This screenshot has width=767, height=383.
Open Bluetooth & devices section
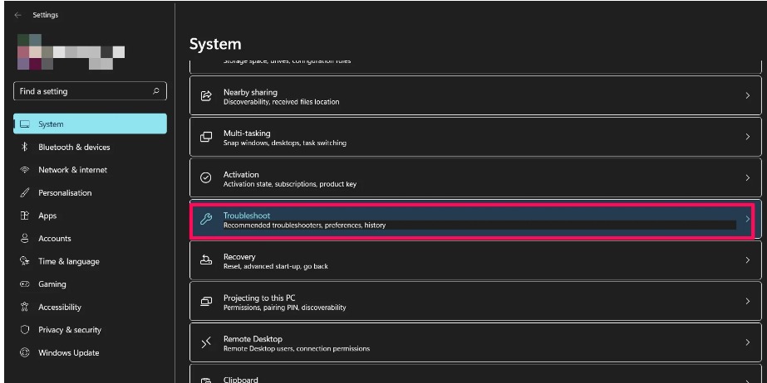pyautogui.click(x=73, y=148)
